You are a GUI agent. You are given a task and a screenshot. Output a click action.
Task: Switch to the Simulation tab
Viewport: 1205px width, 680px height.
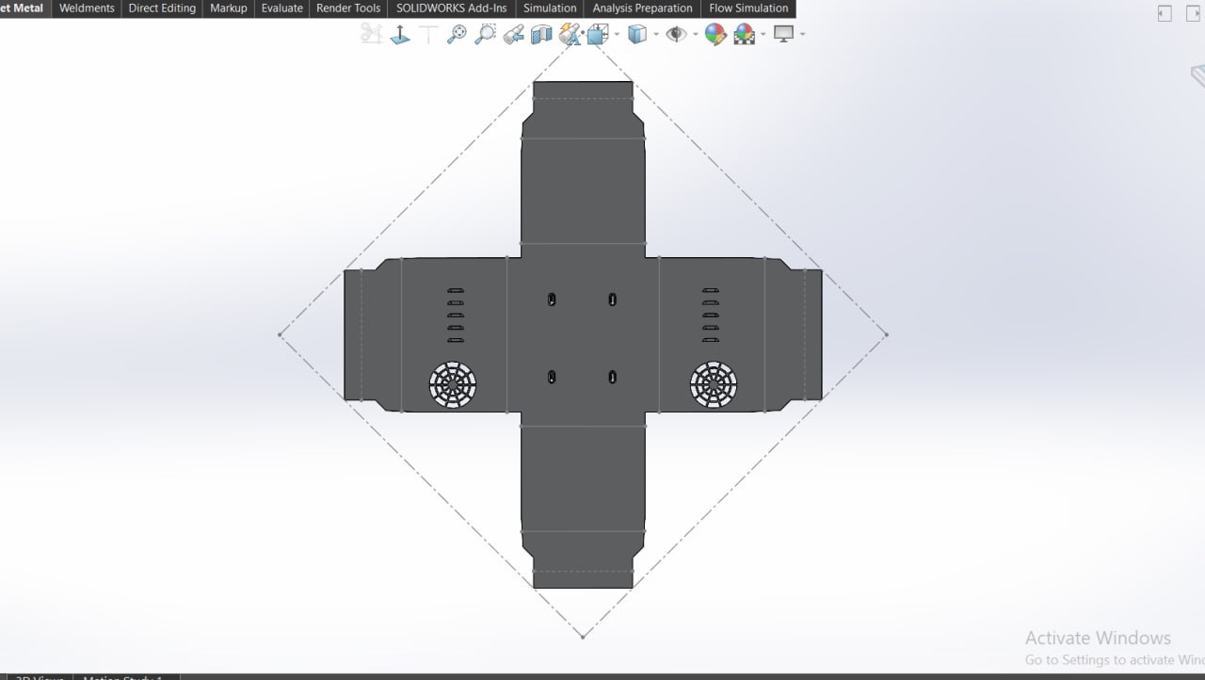[550, 8]
